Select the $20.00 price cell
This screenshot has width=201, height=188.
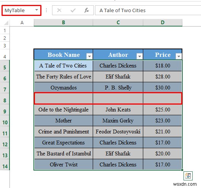pyautogui.click(x=163, y=154)
